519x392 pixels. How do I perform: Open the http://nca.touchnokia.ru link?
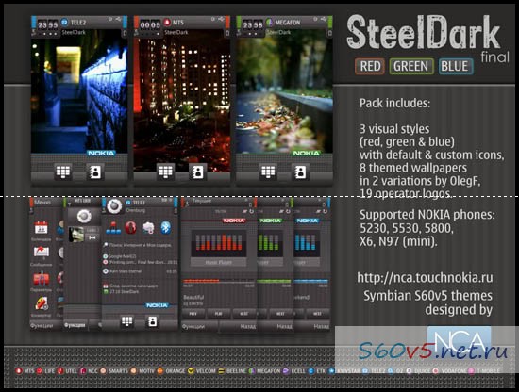(x=425, y=277)
